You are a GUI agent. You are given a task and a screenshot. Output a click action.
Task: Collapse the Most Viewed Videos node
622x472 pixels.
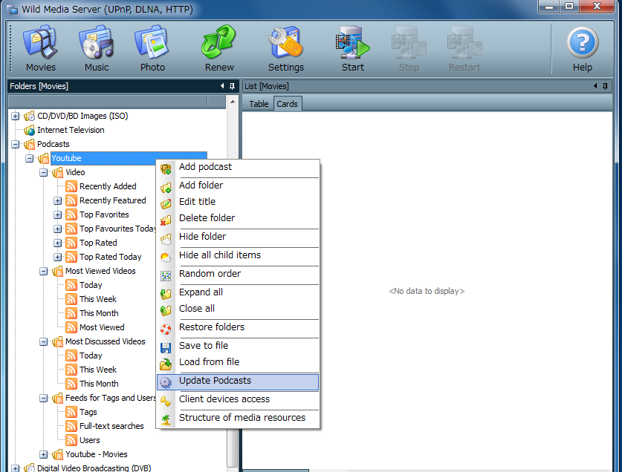44,271
